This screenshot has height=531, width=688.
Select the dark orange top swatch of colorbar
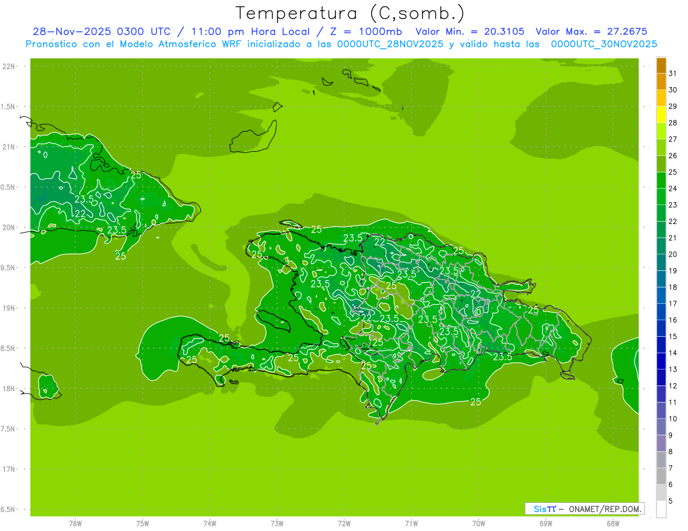click(661, 65)
